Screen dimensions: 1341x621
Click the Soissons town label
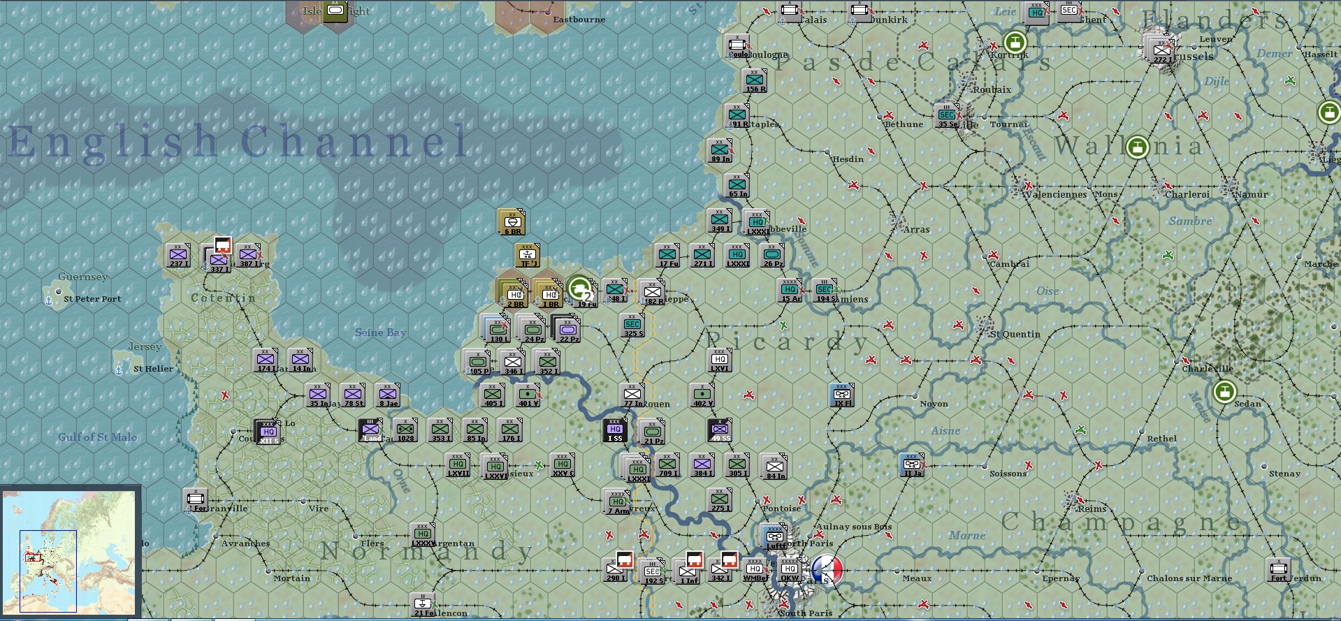pyautogui.click(x=1008, y=474)
